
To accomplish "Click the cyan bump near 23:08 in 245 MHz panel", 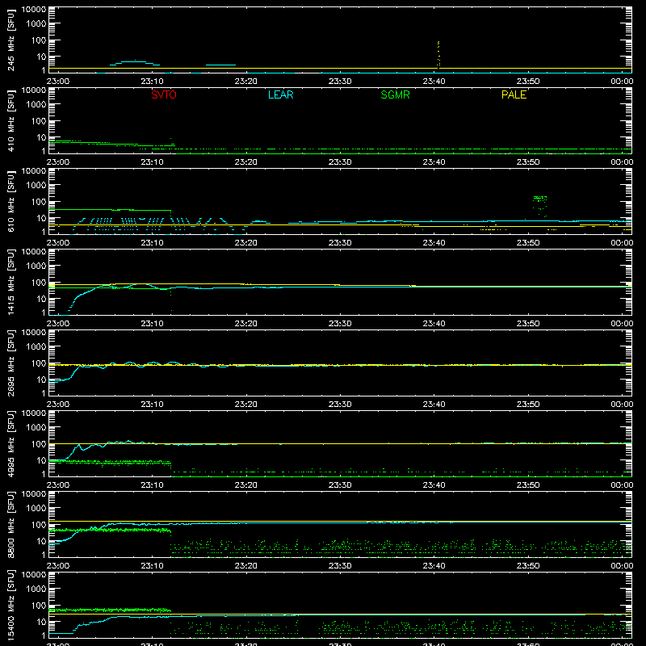I will (x=135, y=63).
